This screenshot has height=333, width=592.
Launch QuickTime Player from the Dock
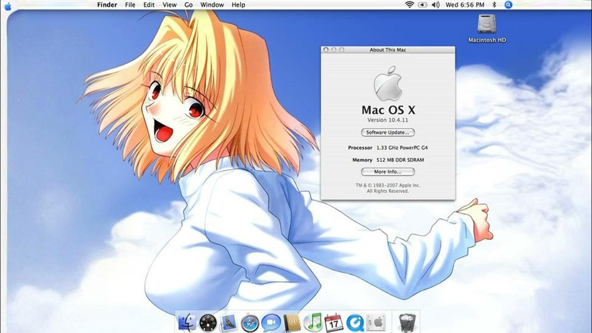pyautogui.click(x=355, y=322)
